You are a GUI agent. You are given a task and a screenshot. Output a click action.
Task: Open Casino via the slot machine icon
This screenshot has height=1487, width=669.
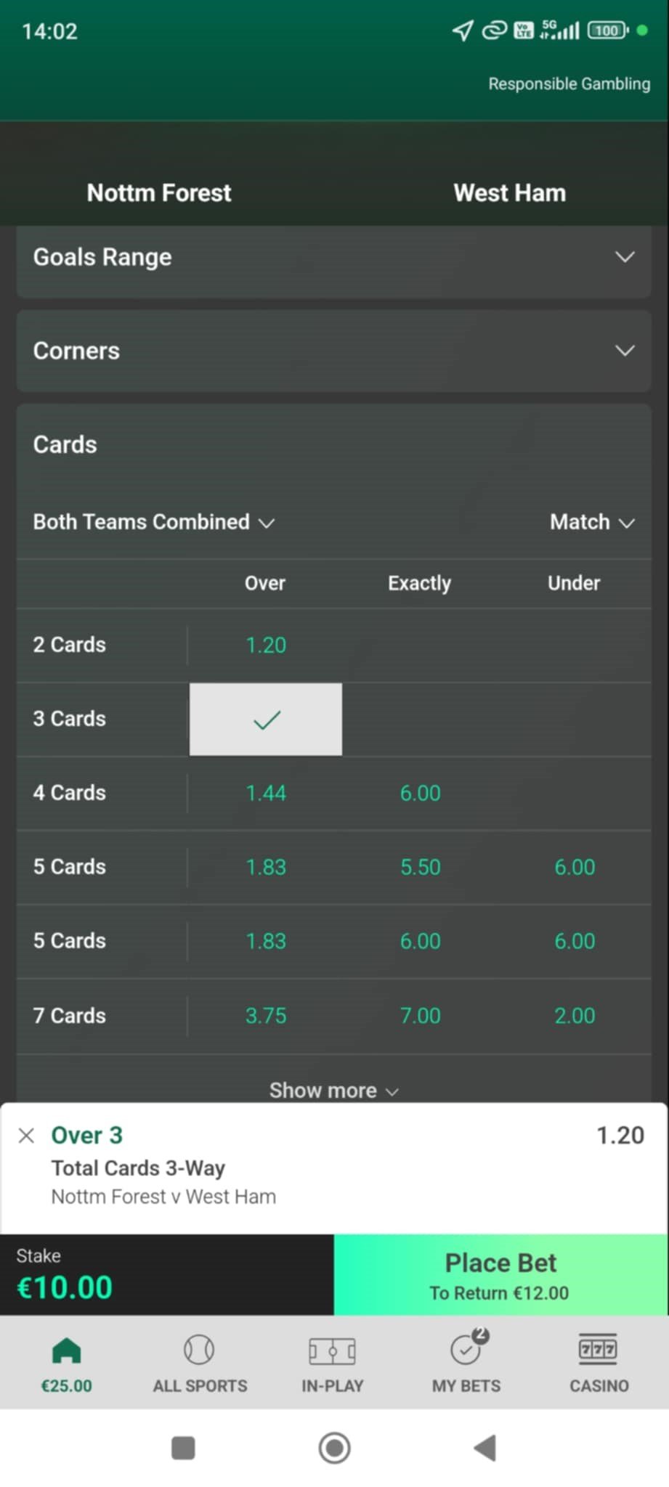tap(599, 1365)
